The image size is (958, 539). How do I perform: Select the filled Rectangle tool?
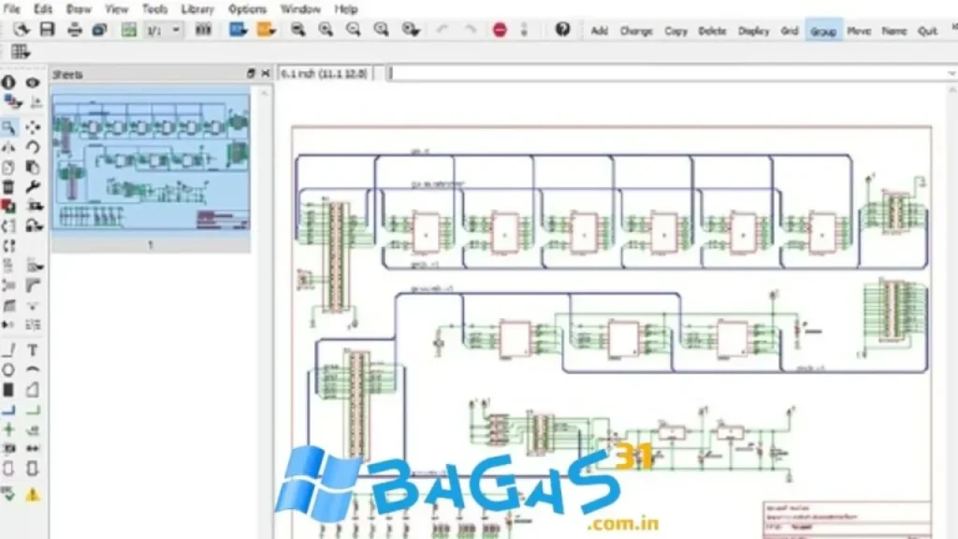tap(8, 389)
